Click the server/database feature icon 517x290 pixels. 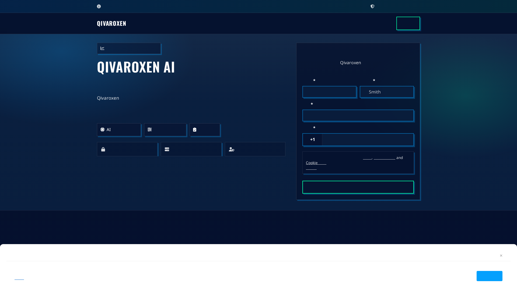[x=191, y=149]
